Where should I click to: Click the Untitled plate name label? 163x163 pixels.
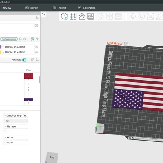click(115, 43)
